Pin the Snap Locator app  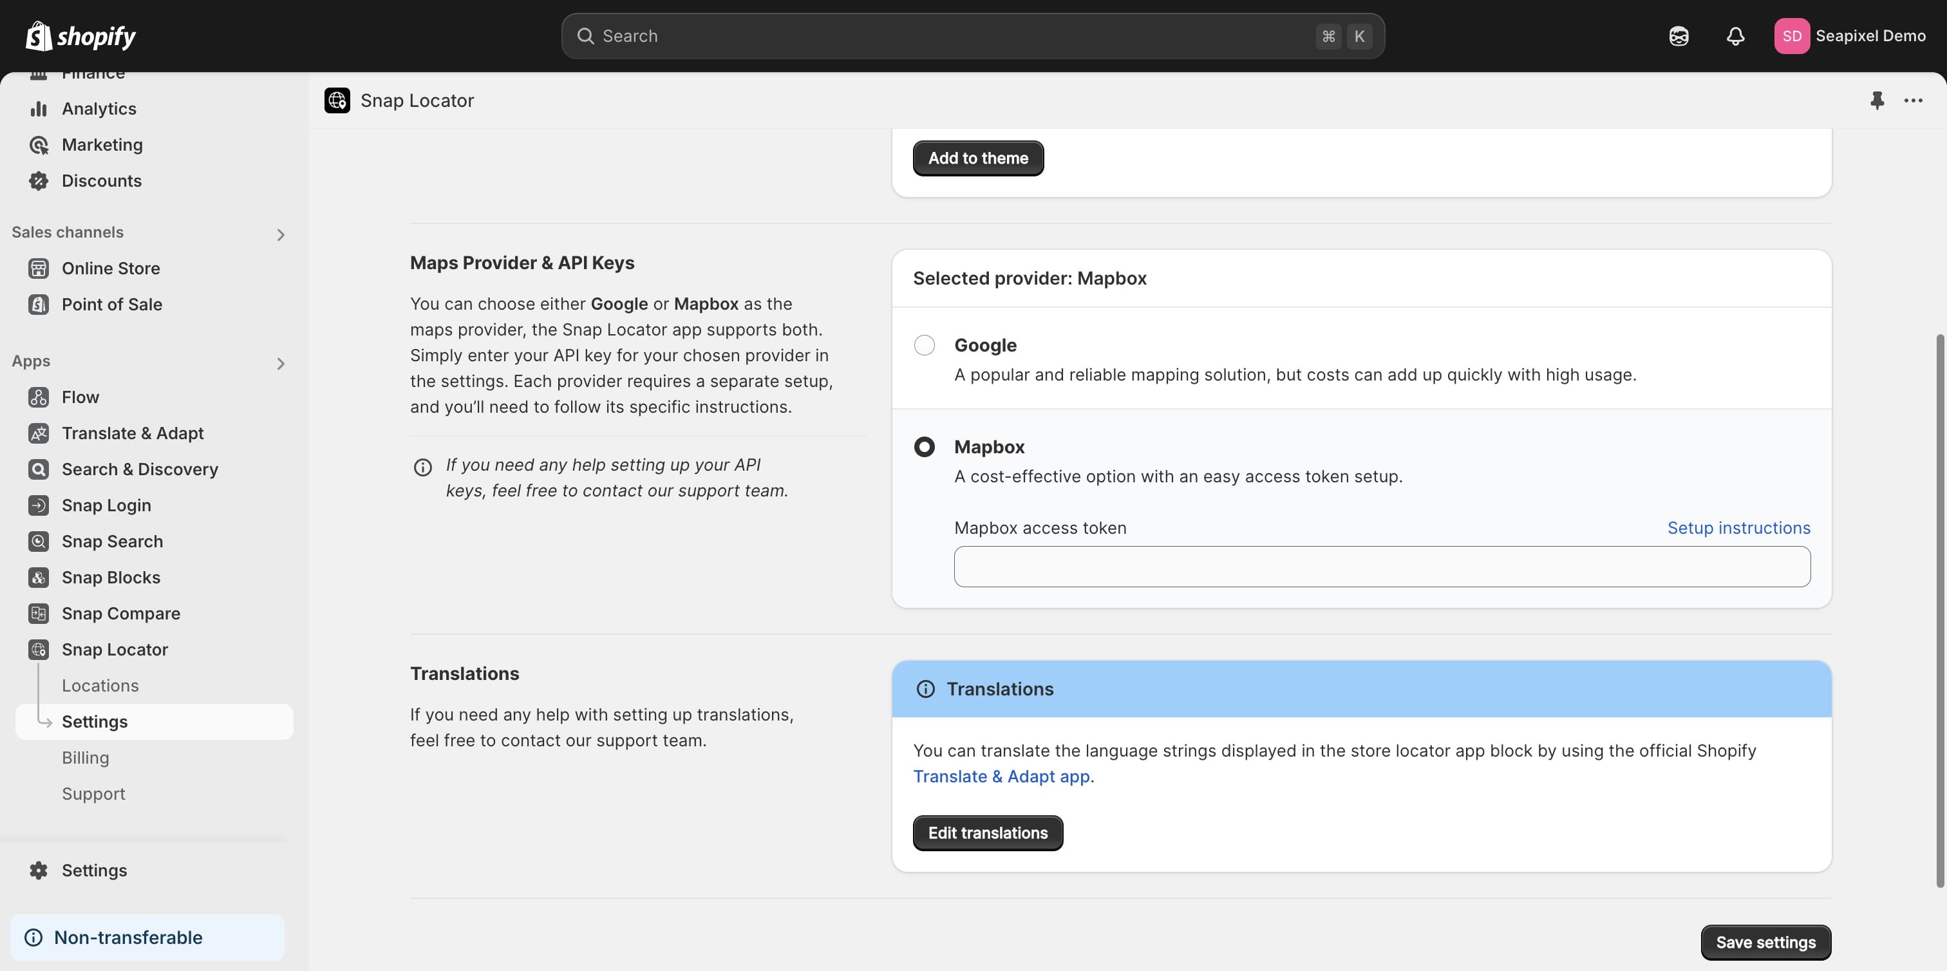click(1877, 100)
